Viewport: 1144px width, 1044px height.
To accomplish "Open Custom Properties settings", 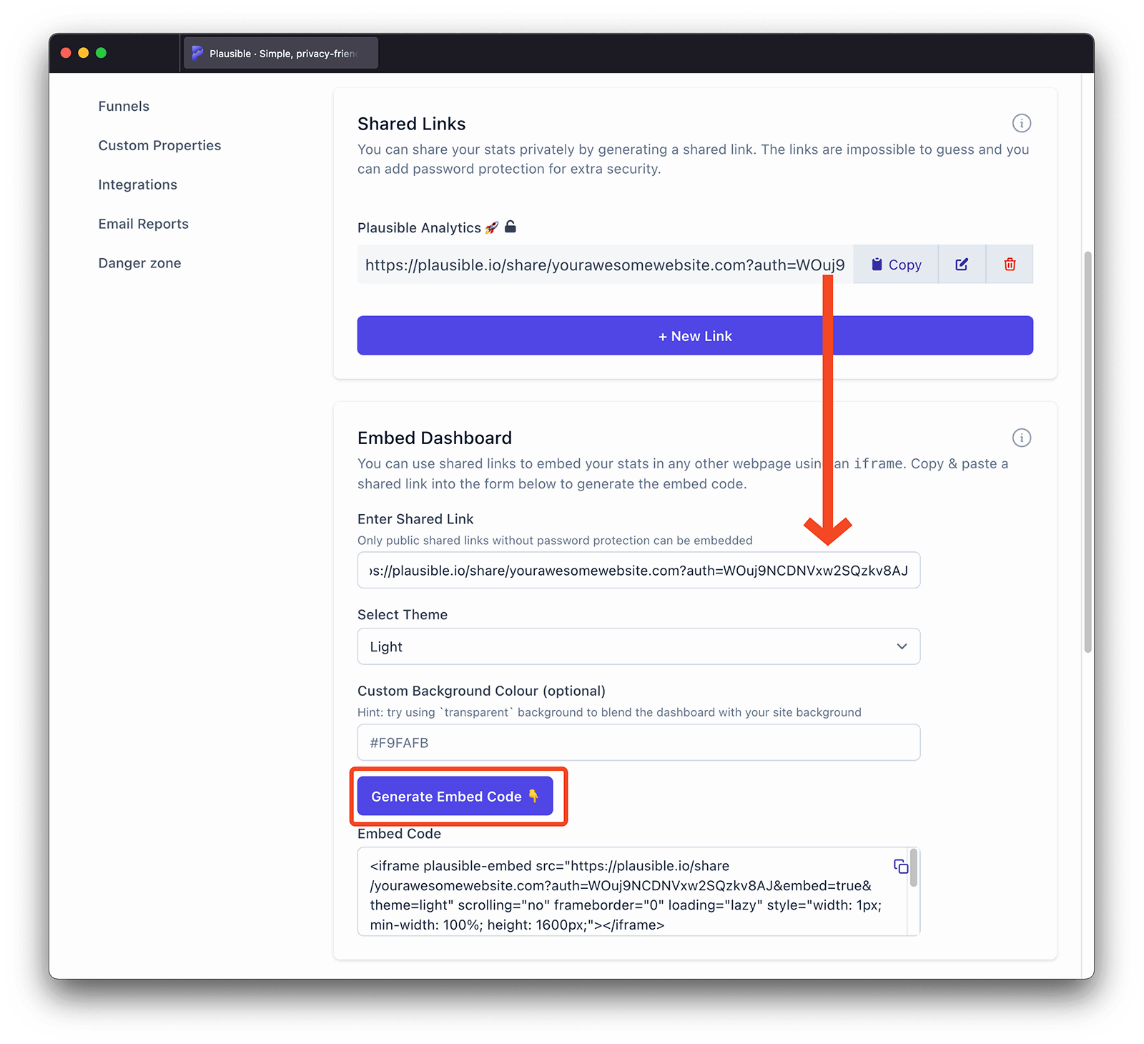I will click(x=159, y=144).
